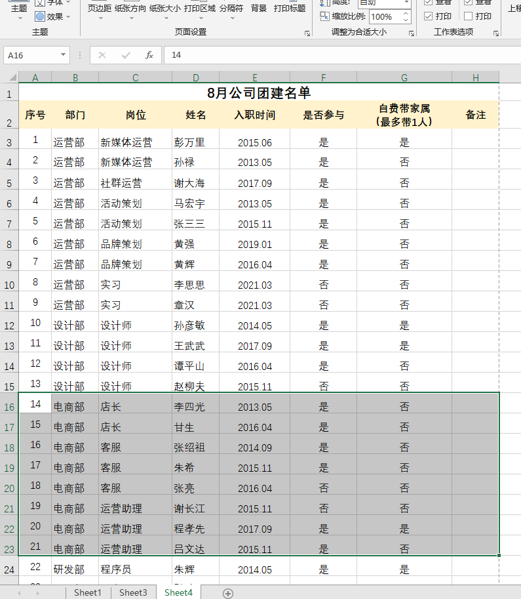Click the Effects (效果) theme icon
This screenshot has height=599, width=521.
pos(40,16)
